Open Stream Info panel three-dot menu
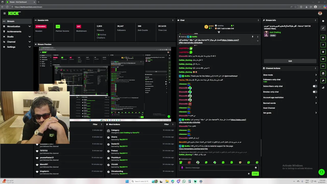 click(x=315, y=20)
